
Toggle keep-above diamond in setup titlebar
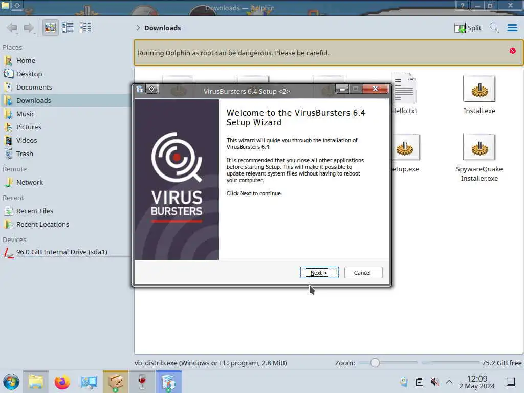pos(151,89)
